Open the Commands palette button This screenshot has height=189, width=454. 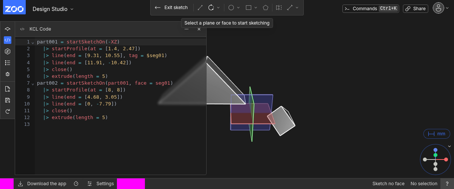(370, 9)
